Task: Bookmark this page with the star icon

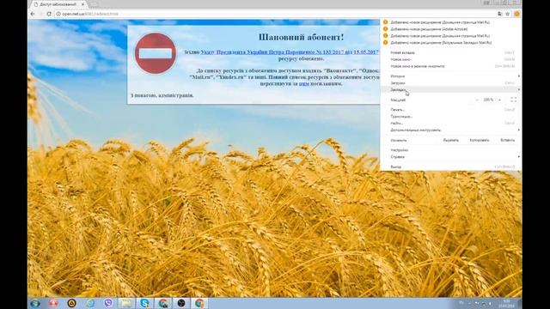Action: coord(507,14)
